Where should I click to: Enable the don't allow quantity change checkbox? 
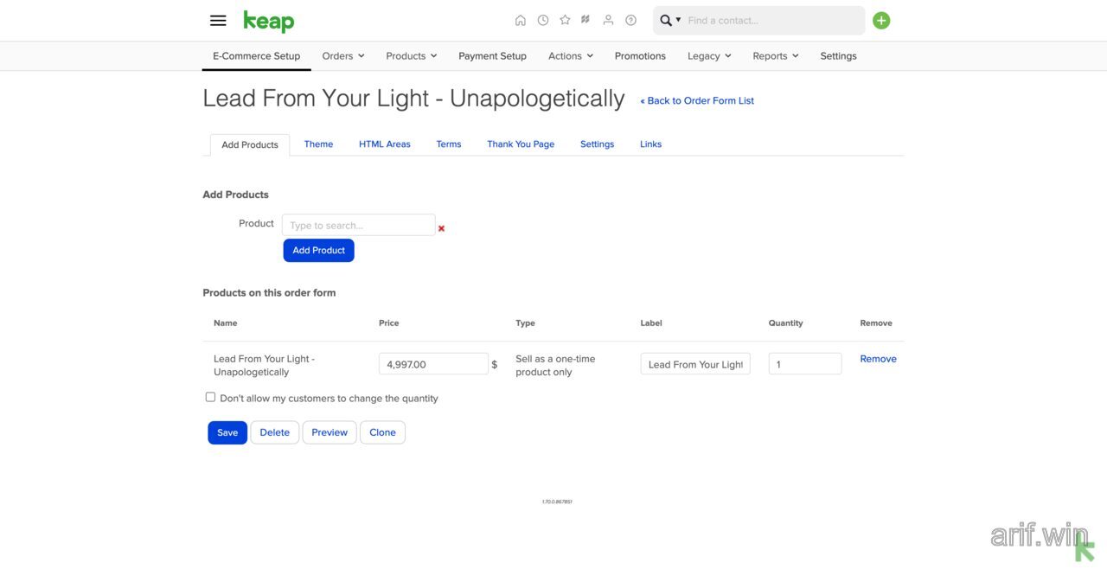pos(209,396)
